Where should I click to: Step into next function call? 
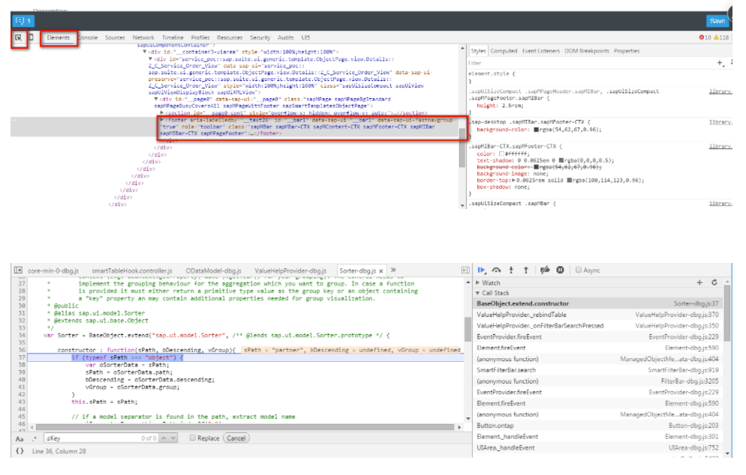click(511, 270)
